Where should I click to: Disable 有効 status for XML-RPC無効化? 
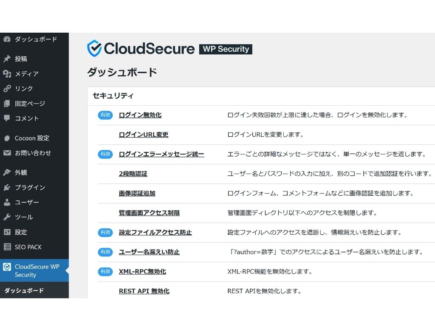tap(105, 272)
